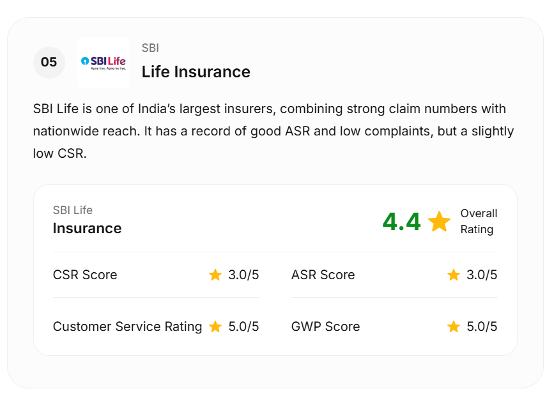The width and height of the screenshot is (554, 398).
Task: Click the 3.0/5 CSR score value
Action: (x=243, y=275)
